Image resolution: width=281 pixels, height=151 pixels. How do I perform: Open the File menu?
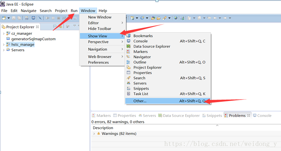[x=4, y=11]
